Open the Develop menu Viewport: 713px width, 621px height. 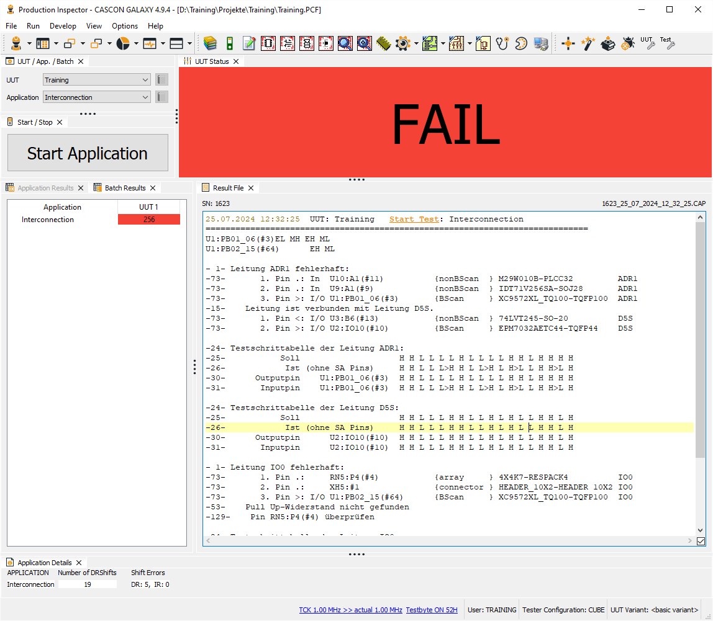(x=63, y=26)
